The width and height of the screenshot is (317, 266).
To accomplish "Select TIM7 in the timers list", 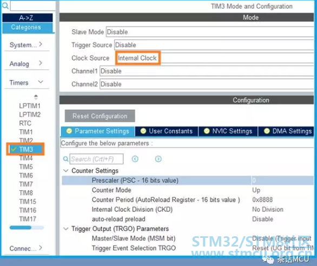I will pyautogui.click(x=26, y=184).
